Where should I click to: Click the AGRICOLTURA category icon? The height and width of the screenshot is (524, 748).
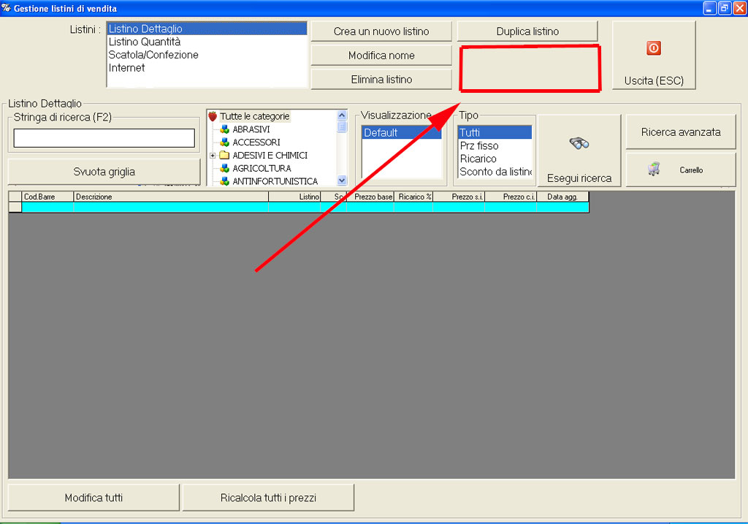click(225, 169)
